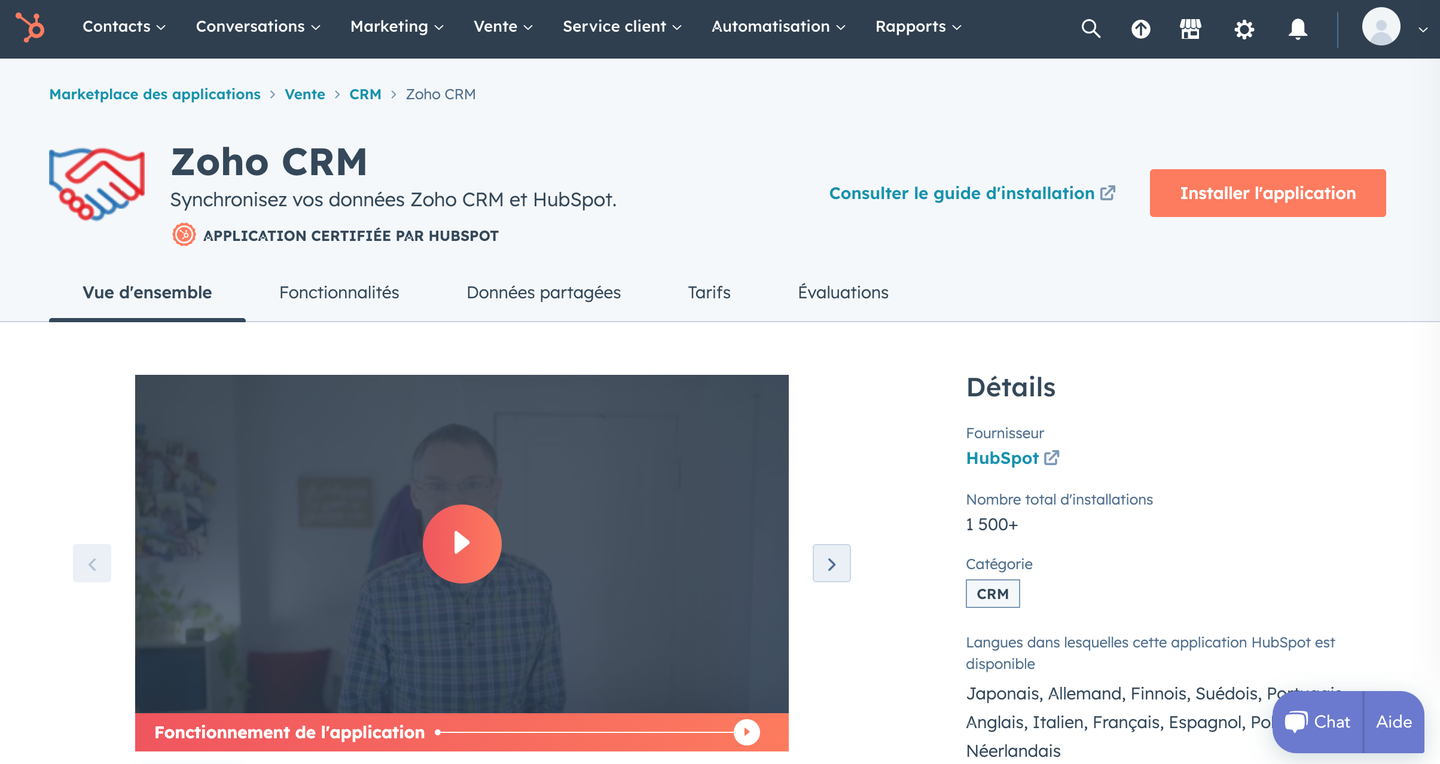Expand the Rapports menu
This screenshot has width=1440, height=764.
(x=919, y=27)
